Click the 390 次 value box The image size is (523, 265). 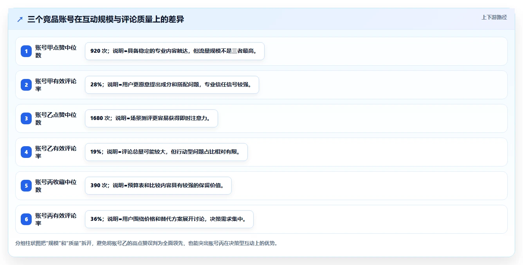[x=158, y=186]
